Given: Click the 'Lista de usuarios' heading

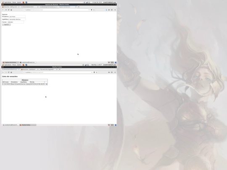Looking at the screenshot, I should pos(10,76).
